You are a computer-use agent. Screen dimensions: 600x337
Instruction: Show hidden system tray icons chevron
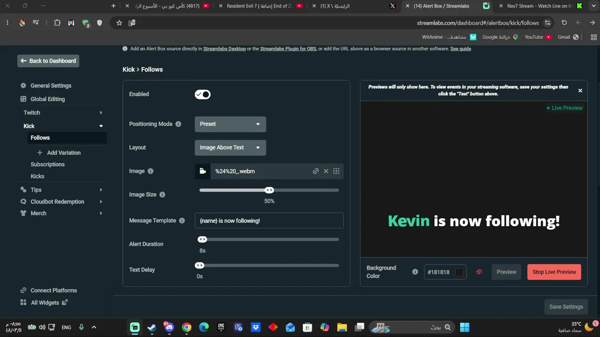coord(94,327)
